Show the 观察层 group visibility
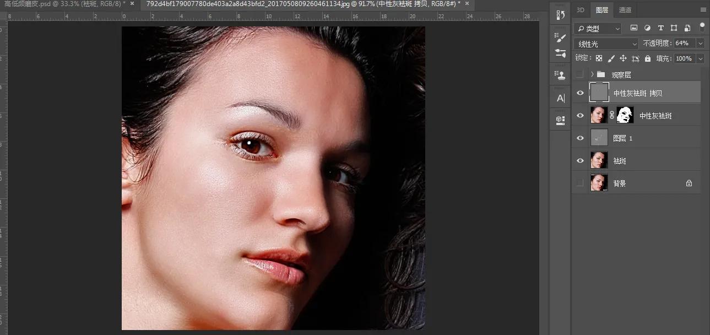Image resolution: width=710 pixels, height=335 pixels. click(x=579, y=74)
